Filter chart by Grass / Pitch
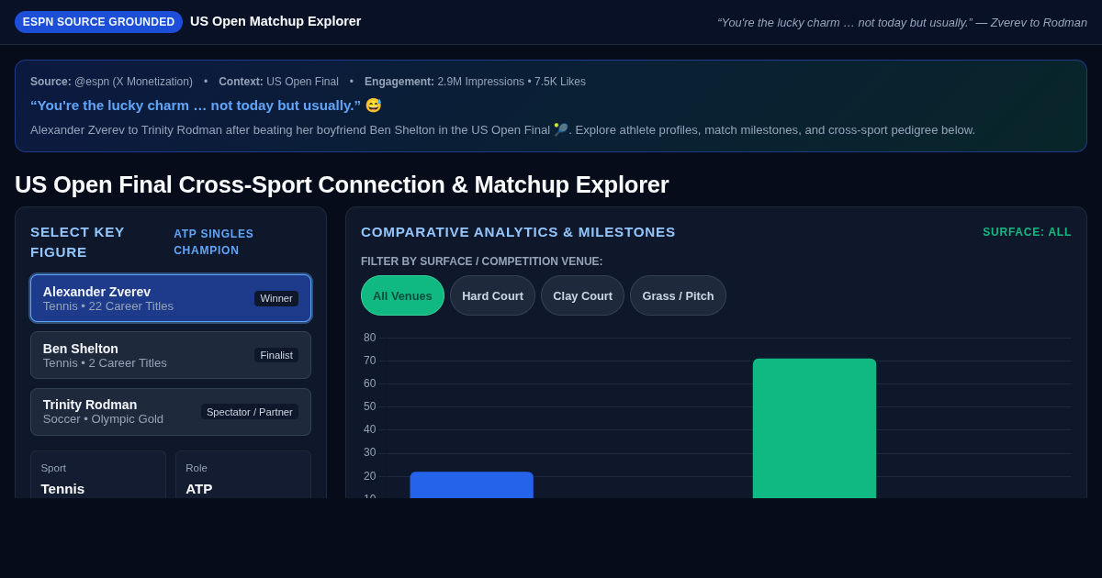 point(678,295)
